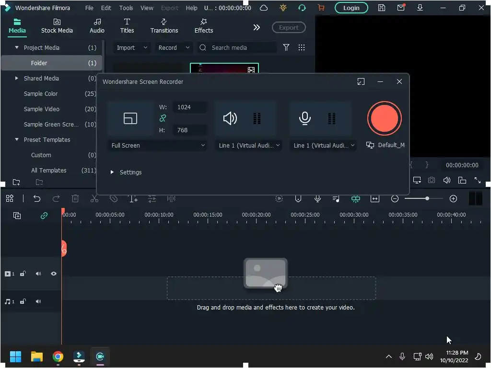Click the save project floppy icon
Viewport: 491px width, 368px height.
point(381,8)
